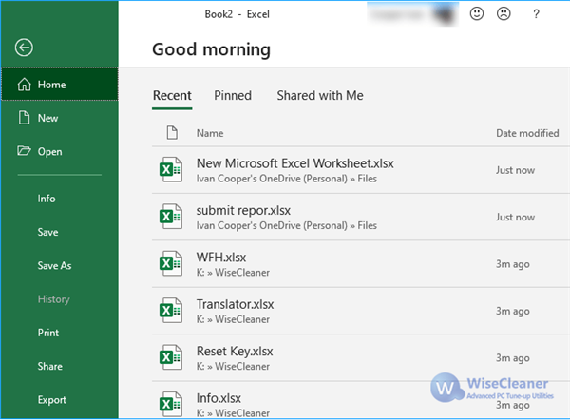The width and height of the screenshot is (570, 420).
Task: Select the Recent tab
Action: (172, 95)
